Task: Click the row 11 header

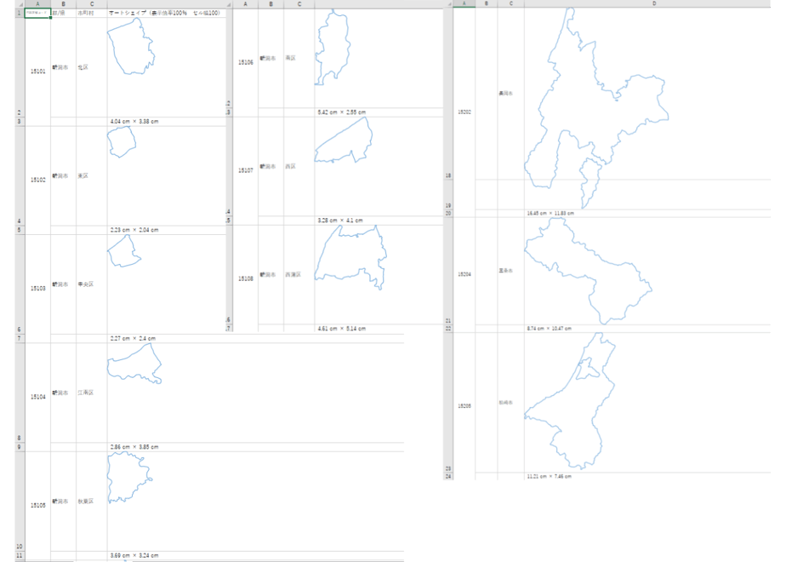Action: 20,555
